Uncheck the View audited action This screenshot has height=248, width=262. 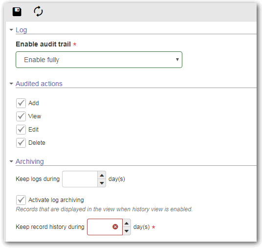(21, 116)
